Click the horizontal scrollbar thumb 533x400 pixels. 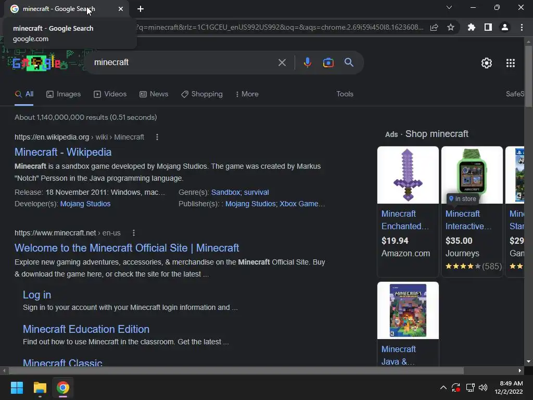(236, 371)
